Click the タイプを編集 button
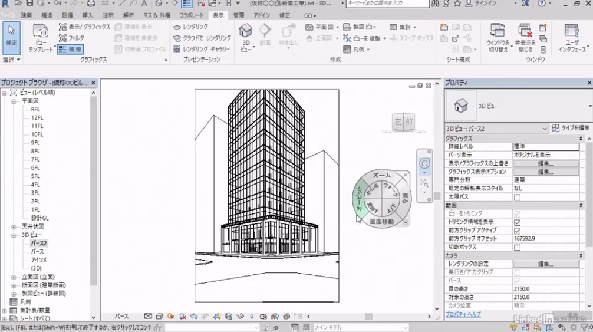593x332 pixels. (x=571, y=128)
